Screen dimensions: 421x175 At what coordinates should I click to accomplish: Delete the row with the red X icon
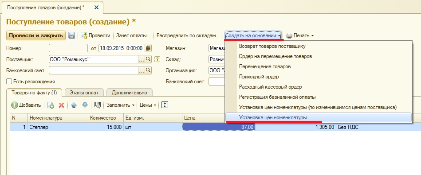pos(62,105)
